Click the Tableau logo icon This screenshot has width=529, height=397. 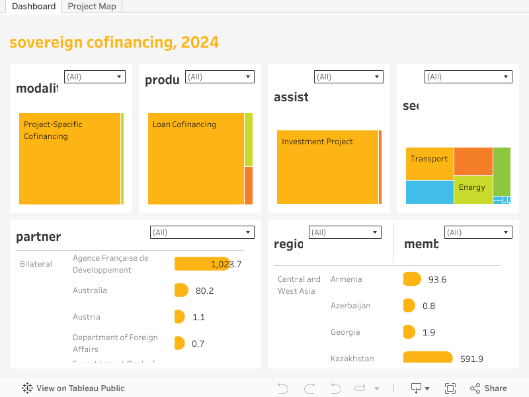[x=28, y=388]
